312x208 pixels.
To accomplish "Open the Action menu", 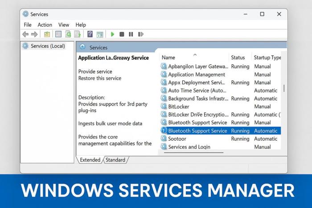I will tap(45, 25).
